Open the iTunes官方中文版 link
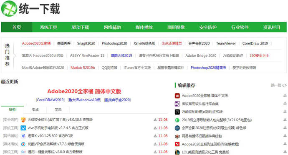 pyautogui.click(x=137, y=67)
